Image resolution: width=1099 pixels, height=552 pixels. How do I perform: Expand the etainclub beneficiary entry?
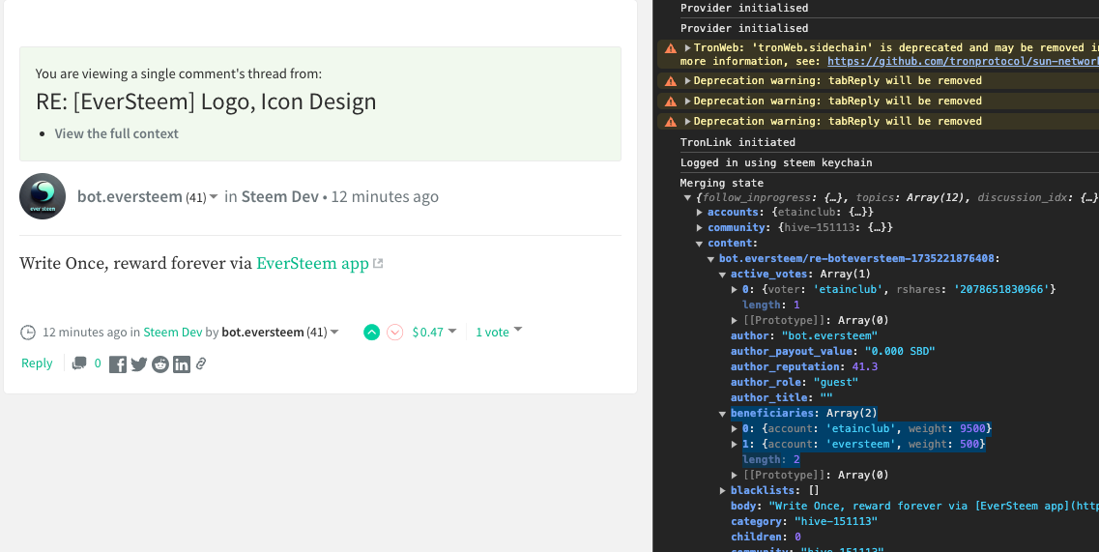[x=735, y=428]
